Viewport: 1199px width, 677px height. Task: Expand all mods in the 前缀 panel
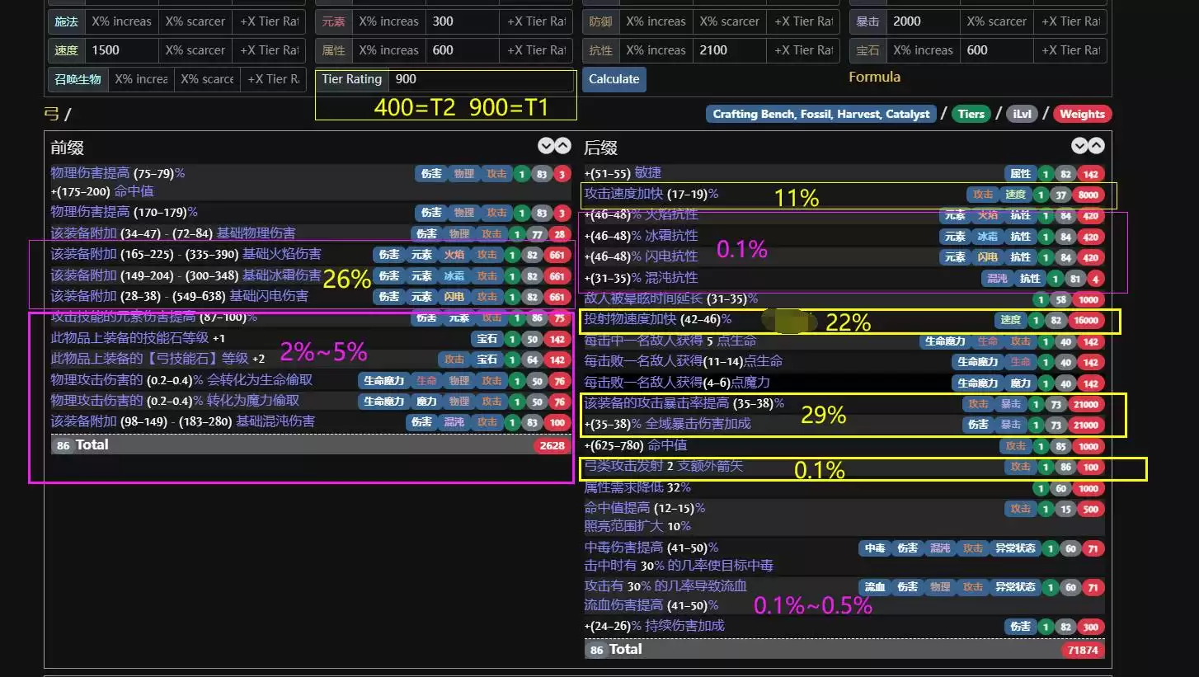click(x=546, y=146)
